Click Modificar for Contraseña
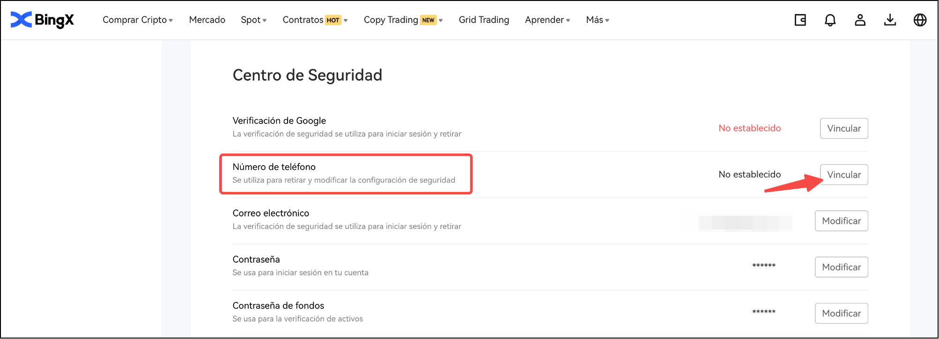Viewport: 939px width, 339px height. click(x=841, y=267)
